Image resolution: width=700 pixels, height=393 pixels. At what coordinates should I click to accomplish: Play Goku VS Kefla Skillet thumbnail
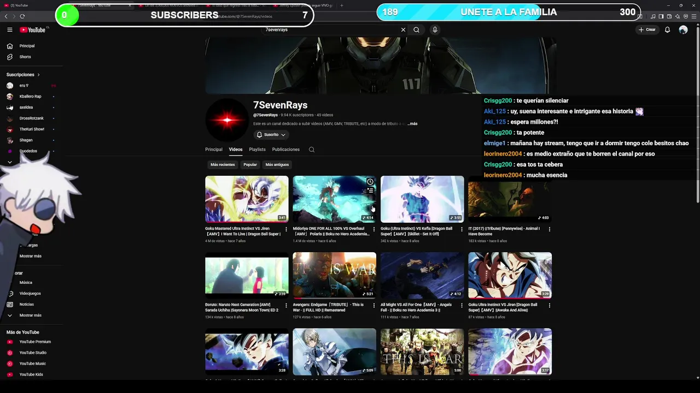click(422, 199)
